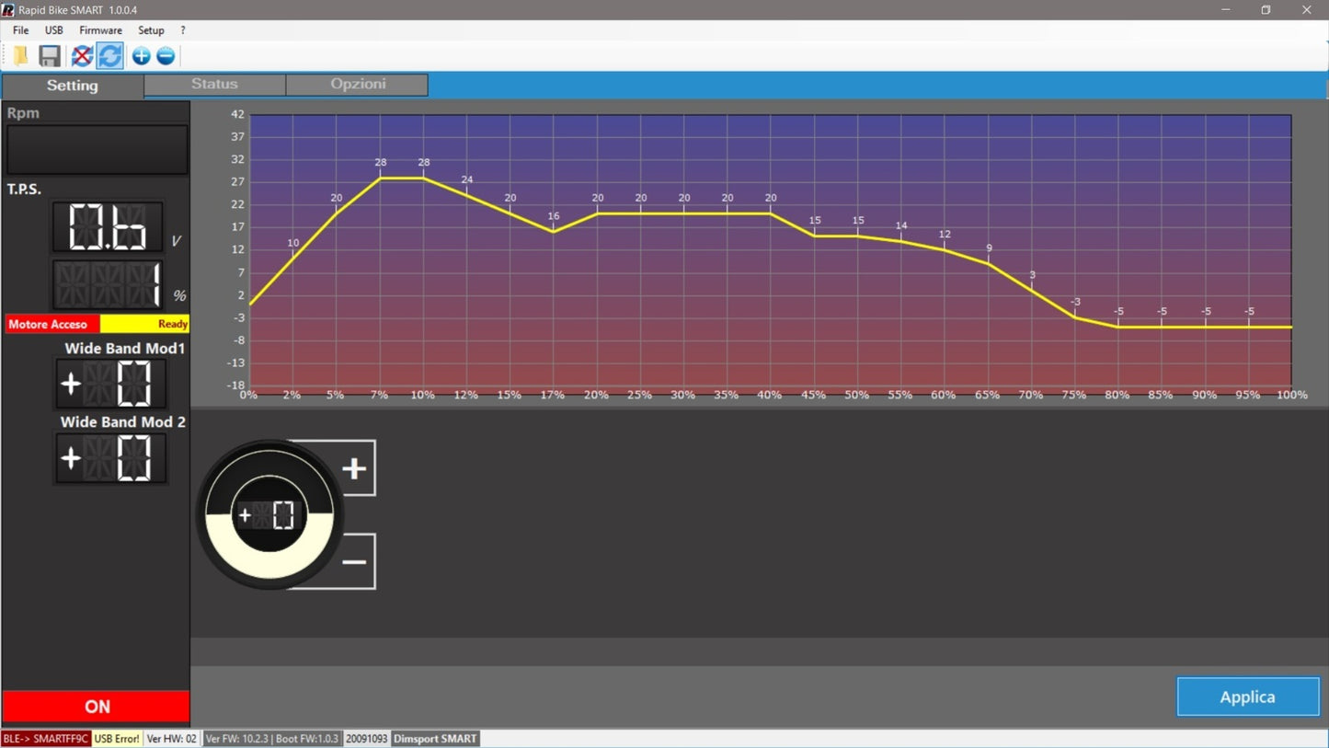Click the round adjustment dial
1329x748 pixels.
[269, 514]
